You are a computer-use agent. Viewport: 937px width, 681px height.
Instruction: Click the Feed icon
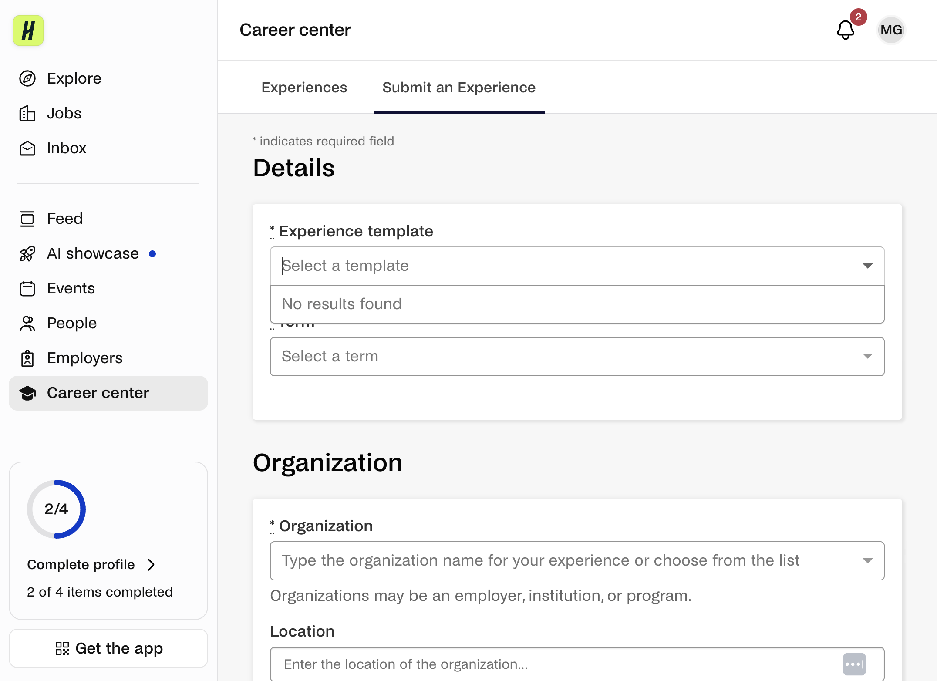(x=27, y=219)
